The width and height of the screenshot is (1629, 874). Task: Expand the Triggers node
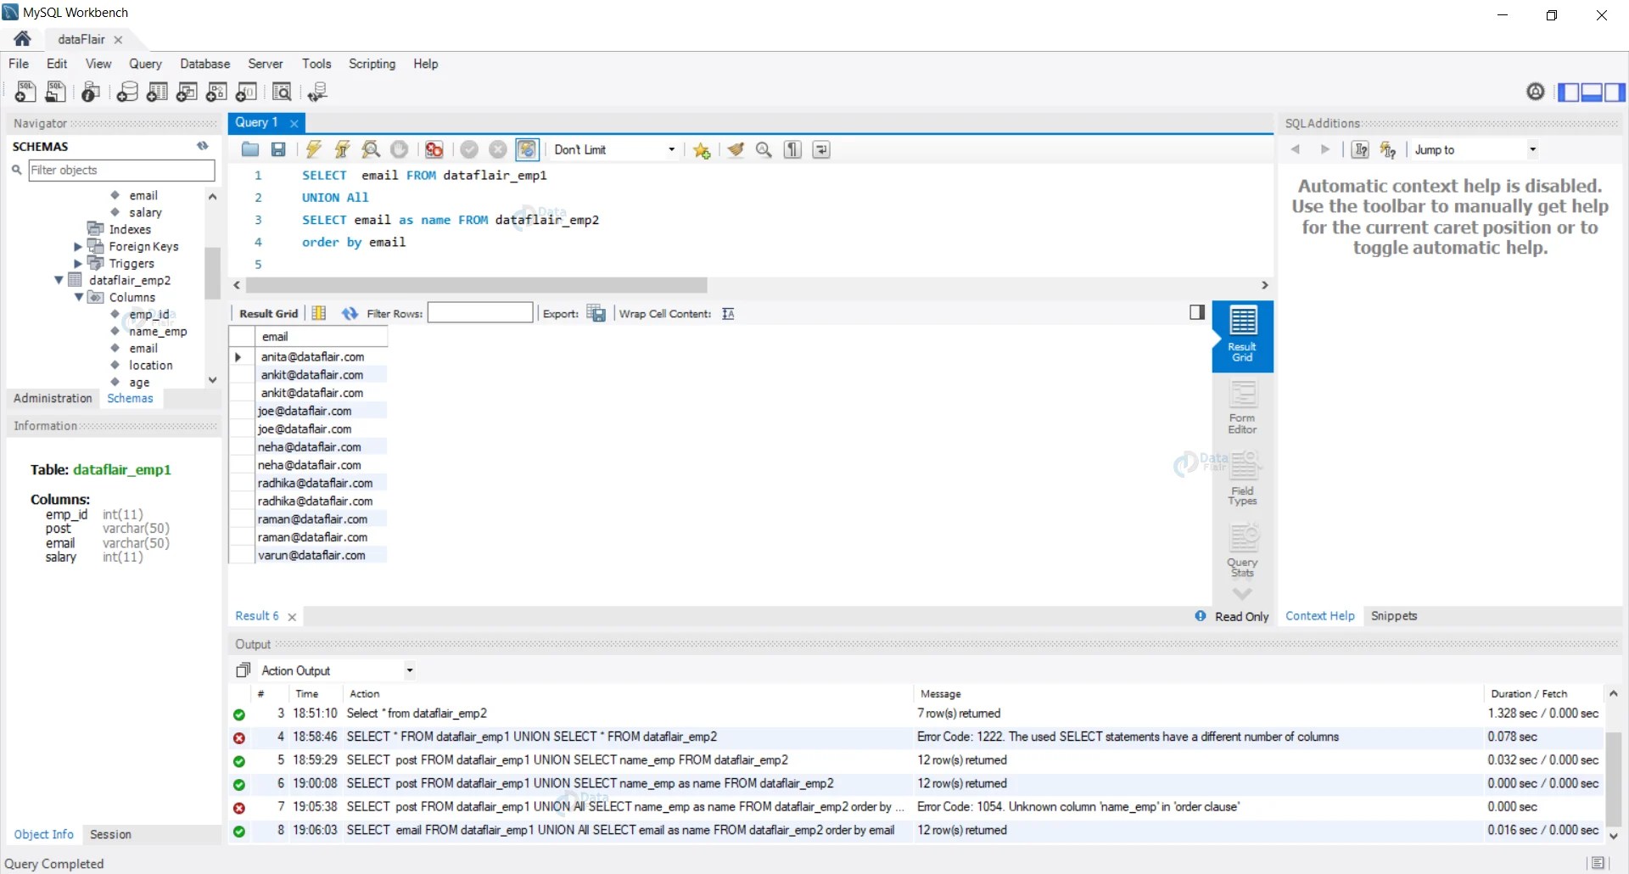pyautogui.click(x=78, y=264)
